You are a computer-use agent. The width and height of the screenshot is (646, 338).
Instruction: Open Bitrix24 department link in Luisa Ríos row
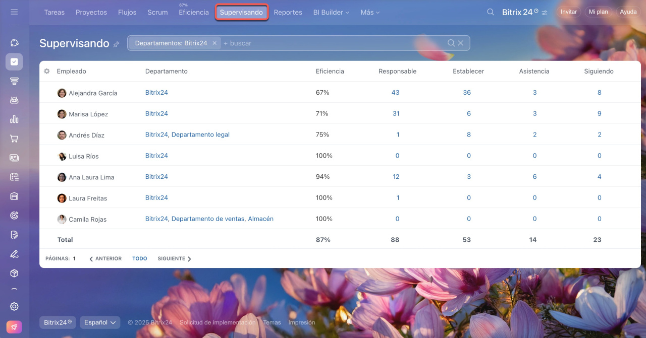coord(156,156)
